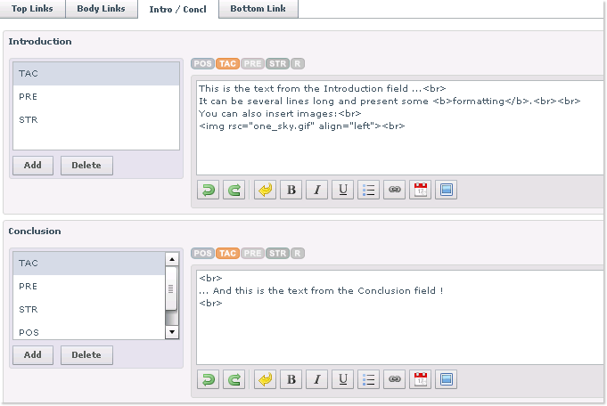This screenshot has width=607, height=406.
Task: Toggle the R tag above Conclusion editor
Action: point(297,254)
